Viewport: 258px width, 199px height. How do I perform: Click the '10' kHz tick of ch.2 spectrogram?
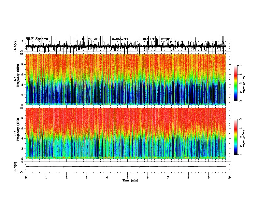click(x=22, y=108)
